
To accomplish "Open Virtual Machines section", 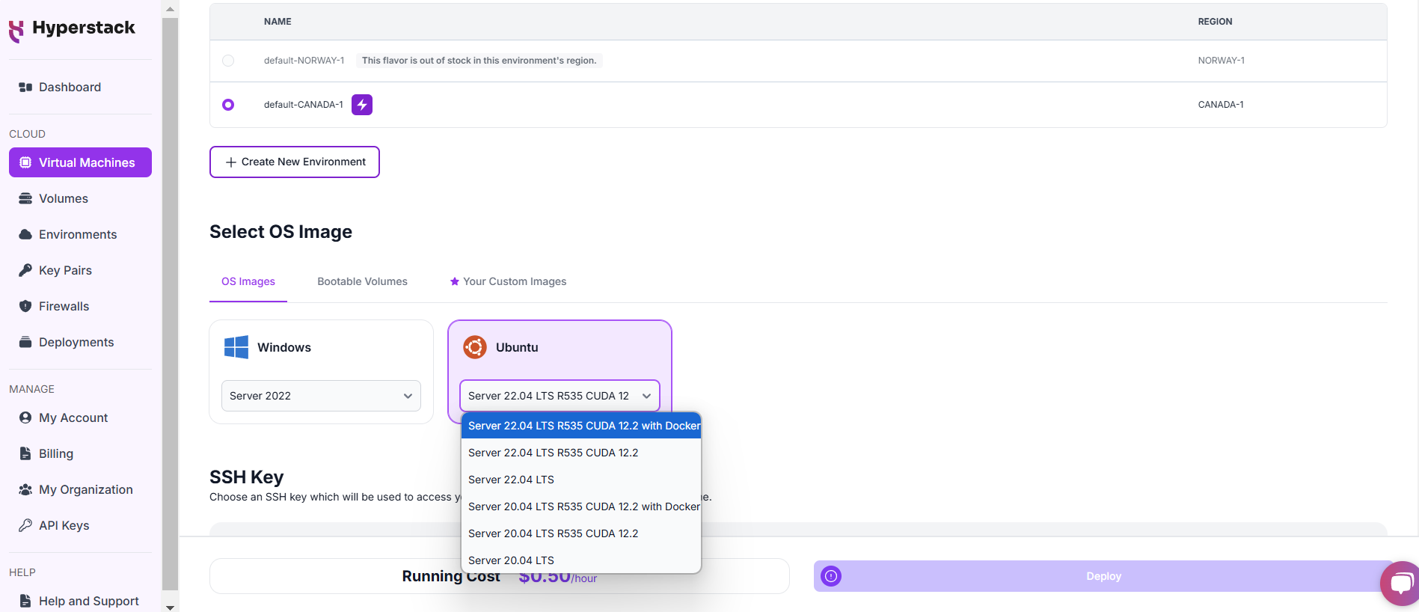I will [80, 162].
